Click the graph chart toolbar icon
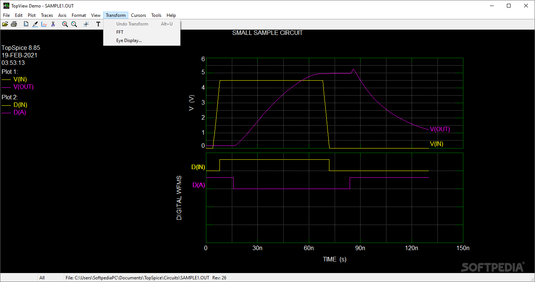The image size is (535, 282). click(44, 24)
